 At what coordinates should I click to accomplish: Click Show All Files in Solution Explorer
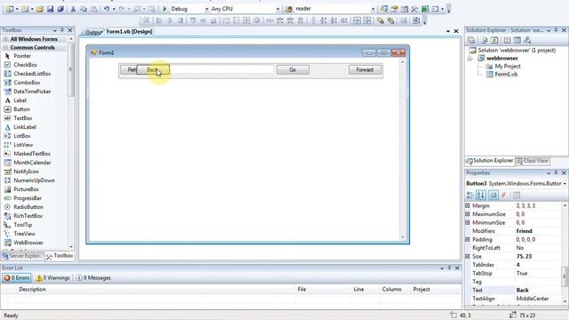pyautogui.click(x=484, y=40)
